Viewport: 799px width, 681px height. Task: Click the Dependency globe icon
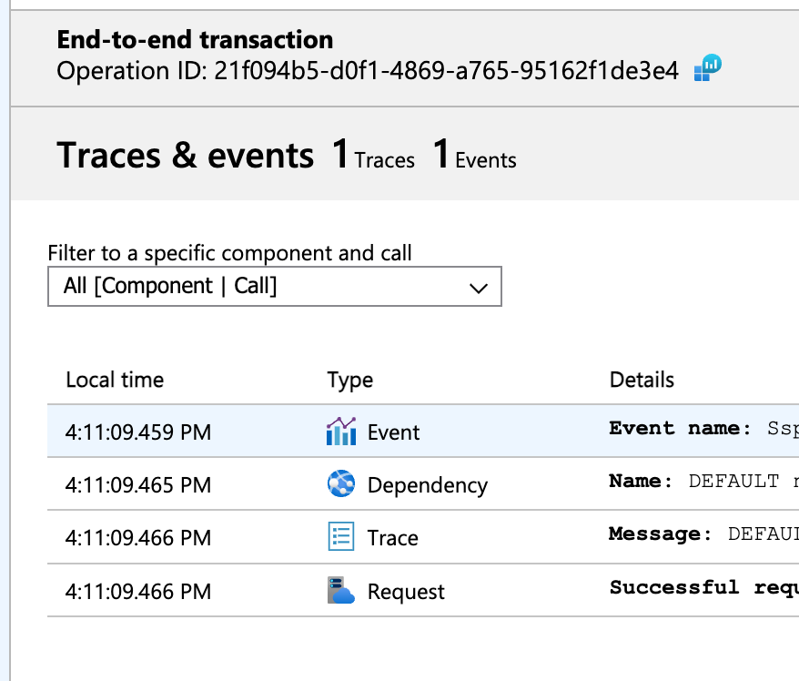(339, 484)
